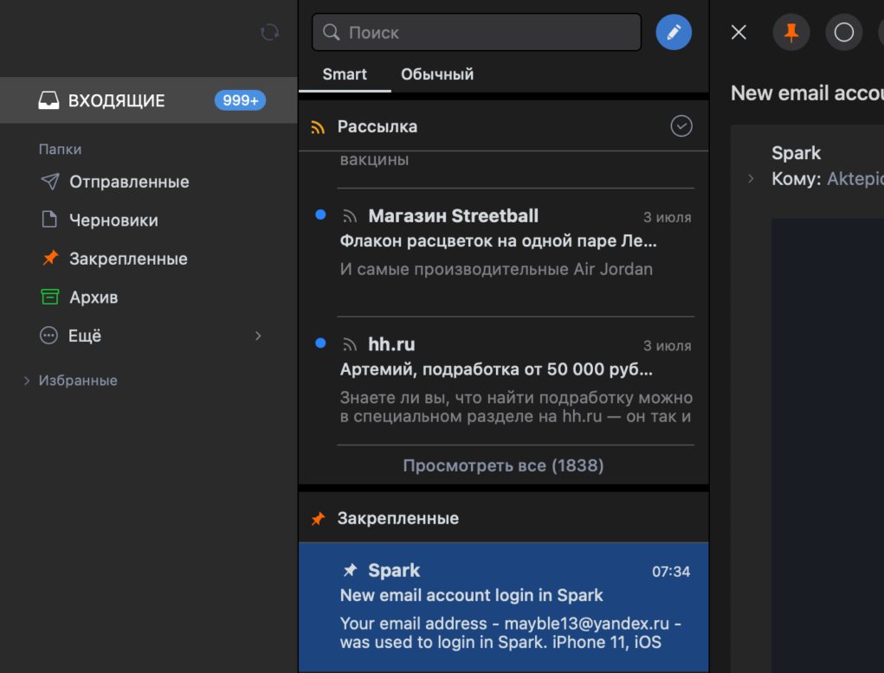Mark the Рассылка group as read via checkmark circle
Viewport: 884px width, 673px height.
pyautogui.click(x=681, y=125)
